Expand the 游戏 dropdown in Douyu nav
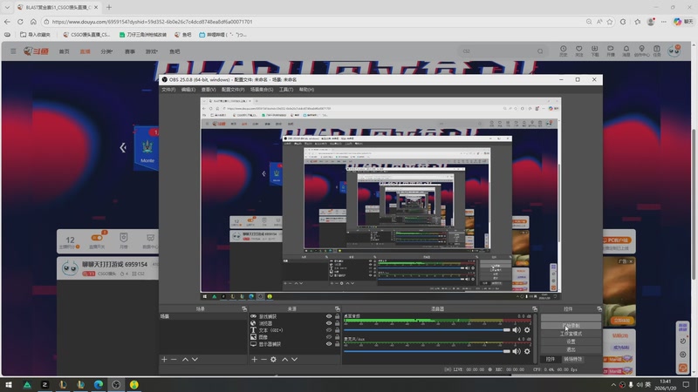 click(152, 51)
